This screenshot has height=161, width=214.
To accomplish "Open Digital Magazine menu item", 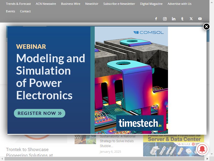I will 151,4.
